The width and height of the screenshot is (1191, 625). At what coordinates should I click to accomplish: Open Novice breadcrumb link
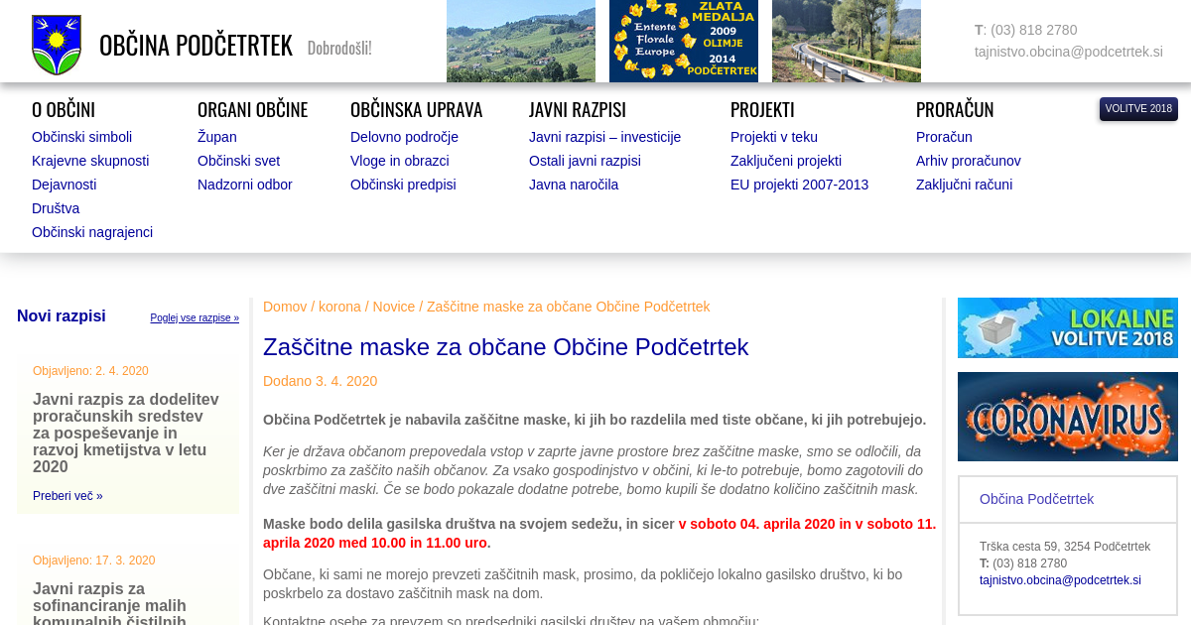[393, 307]
